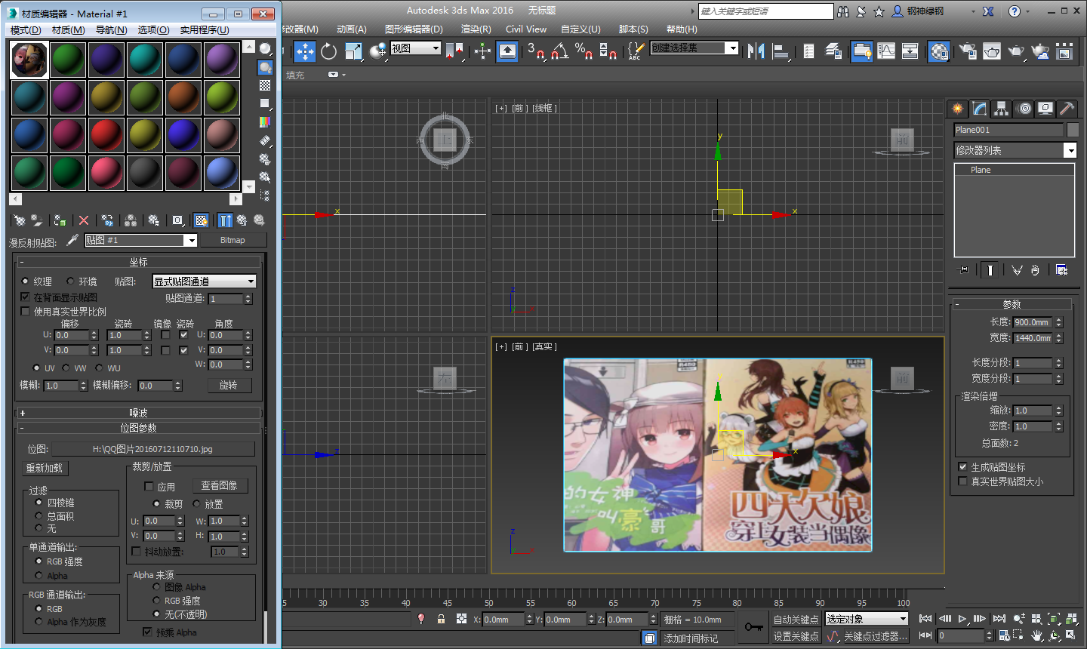Click Plane001 object color swatch
The width and height of the screenshot is (1087, 649).
point(1073,130)
